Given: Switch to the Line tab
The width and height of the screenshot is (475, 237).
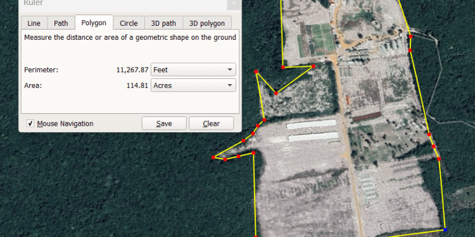Looking at the screenshot, I should (34, 23).
